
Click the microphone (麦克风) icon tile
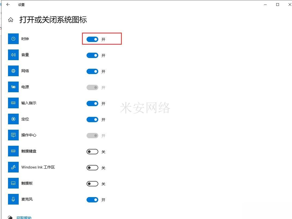(x=13, y=199)
